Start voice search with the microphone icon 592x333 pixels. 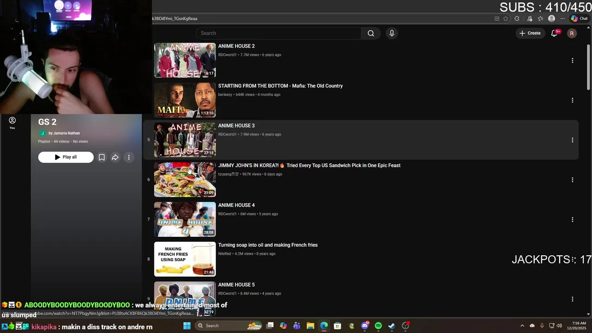392,33
